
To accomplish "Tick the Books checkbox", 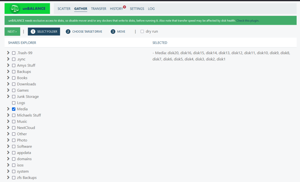I will coord(13,78).
